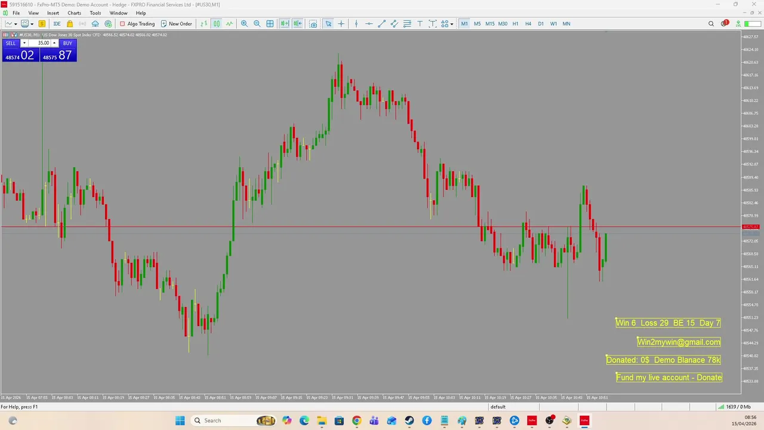Switch to bar chart type
The height and width of the screenshot is (430, 764).
[x=204, y=24]
